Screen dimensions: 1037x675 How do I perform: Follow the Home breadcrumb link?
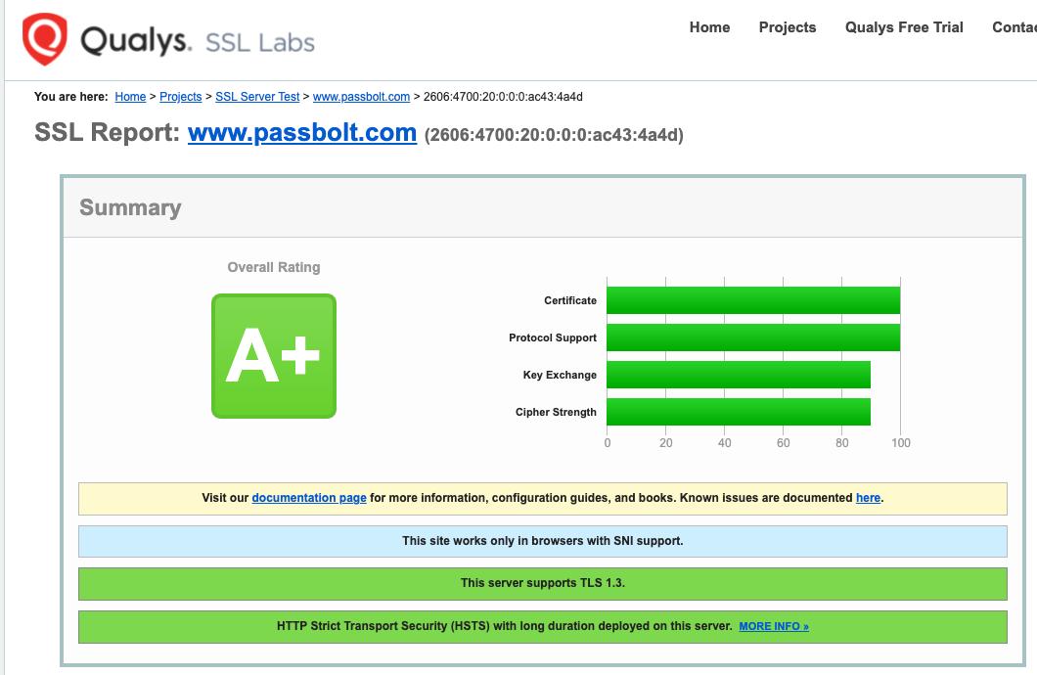pyautogui.click(x=130, y=97)
